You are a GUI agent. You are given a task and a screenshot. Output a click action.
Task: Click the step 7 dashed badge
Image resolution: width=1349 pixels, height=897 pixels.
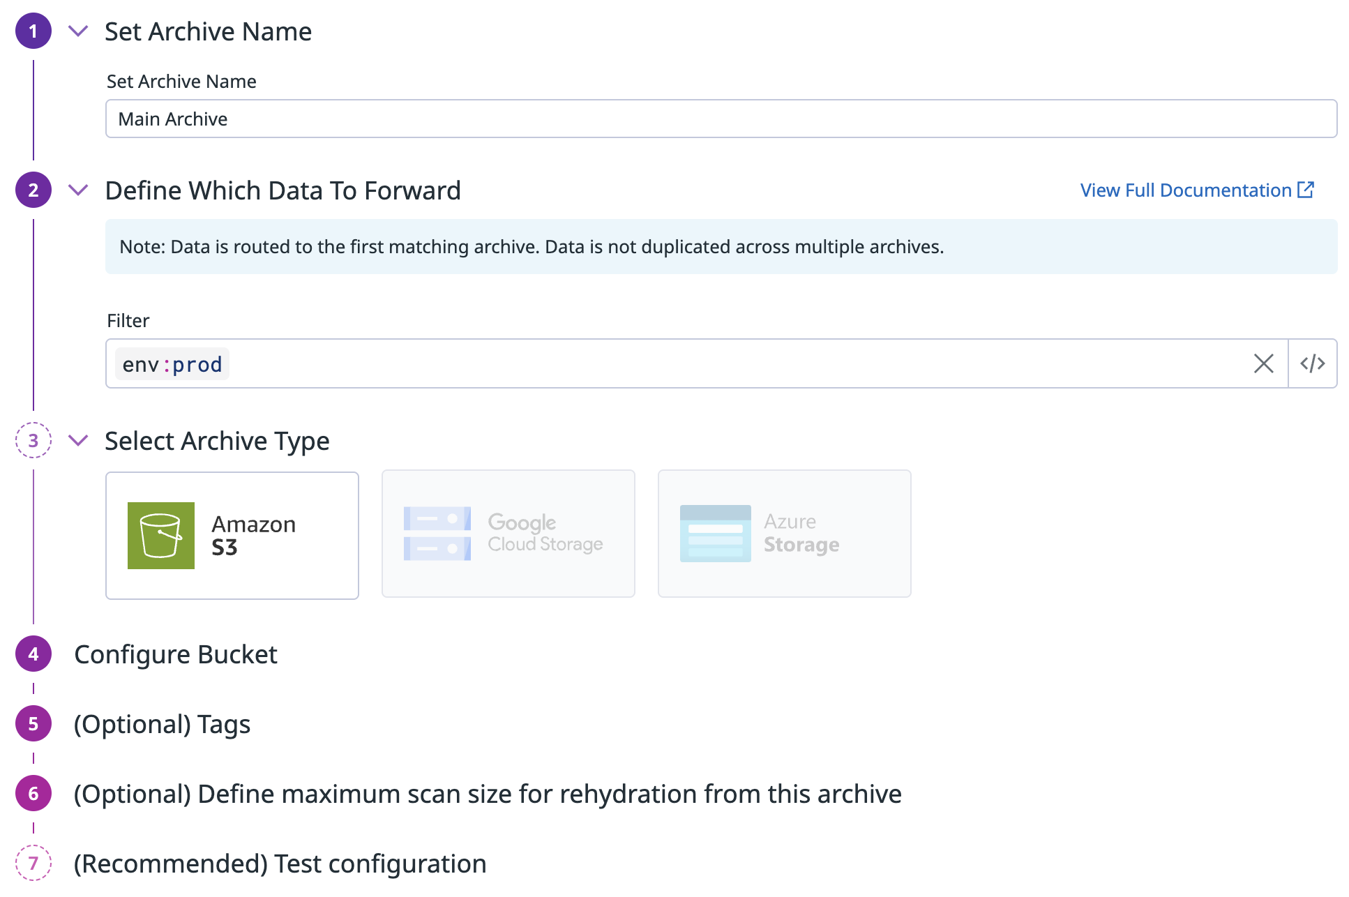point(33,864)
